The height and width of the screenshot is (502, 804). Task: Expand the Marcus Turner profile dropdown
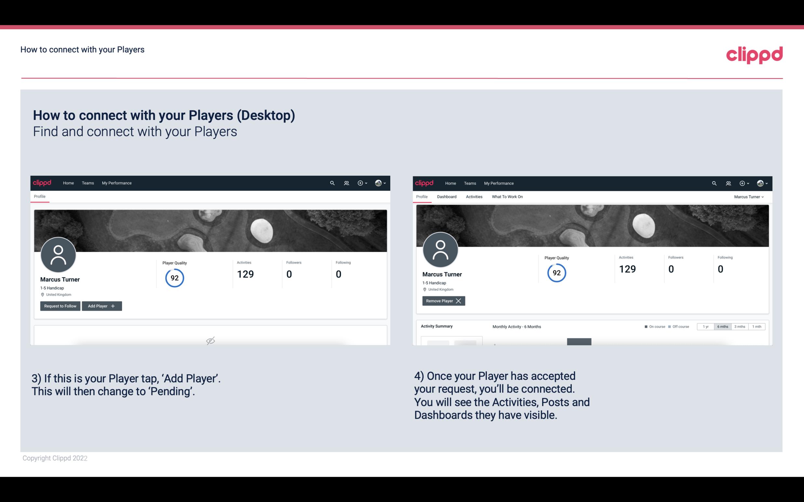pos(749,197)
